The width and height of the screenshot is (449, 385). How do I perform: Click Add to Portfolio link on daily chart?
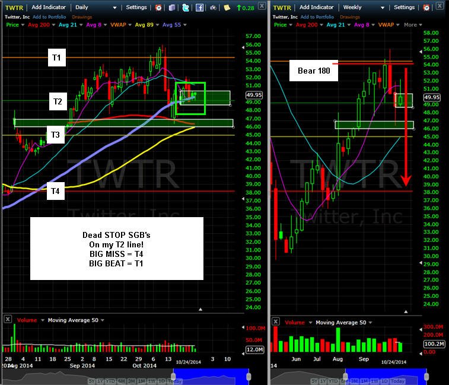[x=49, y=17]
